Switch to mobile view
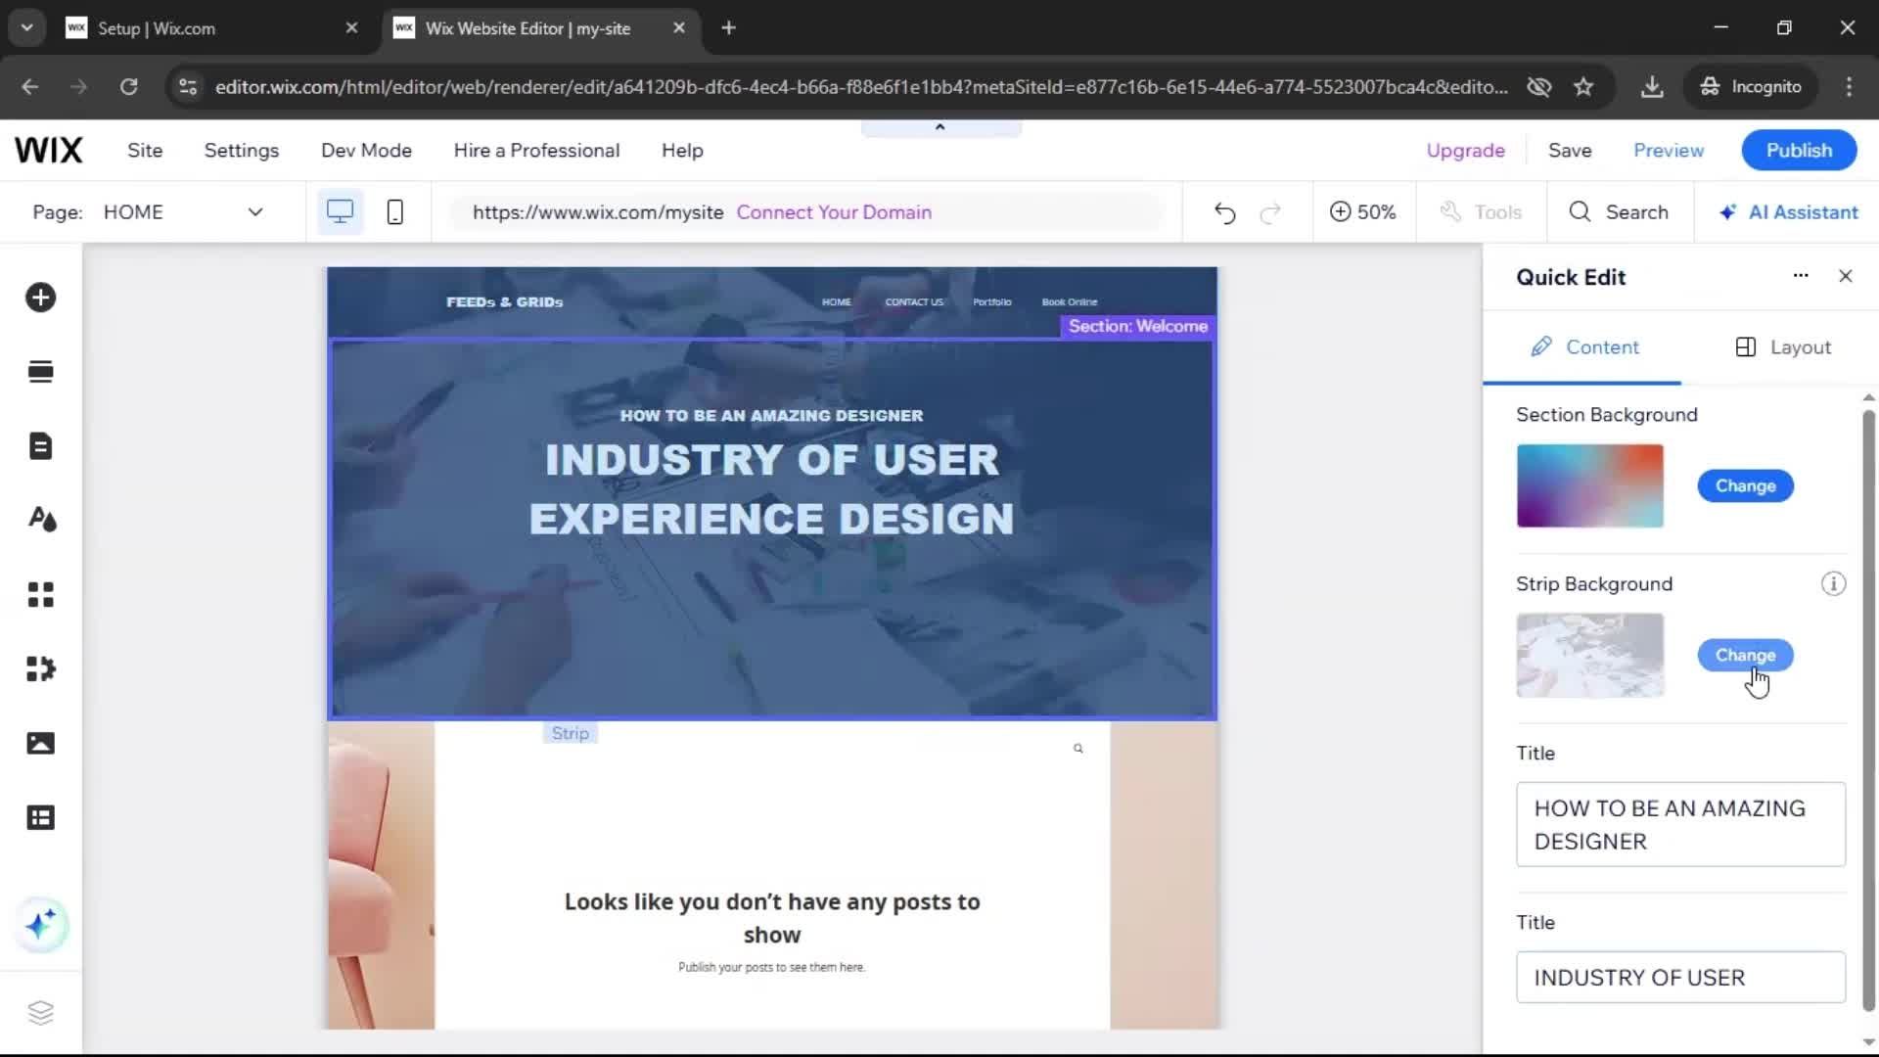Image resolution: width=1879 pixels, height=1057 pixels. [394, 211]
